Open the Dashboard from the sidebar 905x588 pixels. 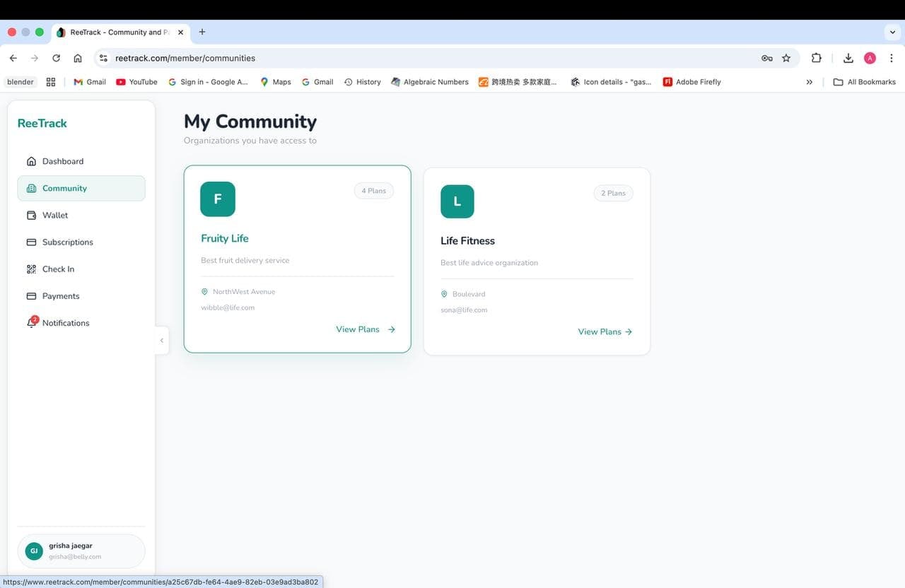[62, 160]
